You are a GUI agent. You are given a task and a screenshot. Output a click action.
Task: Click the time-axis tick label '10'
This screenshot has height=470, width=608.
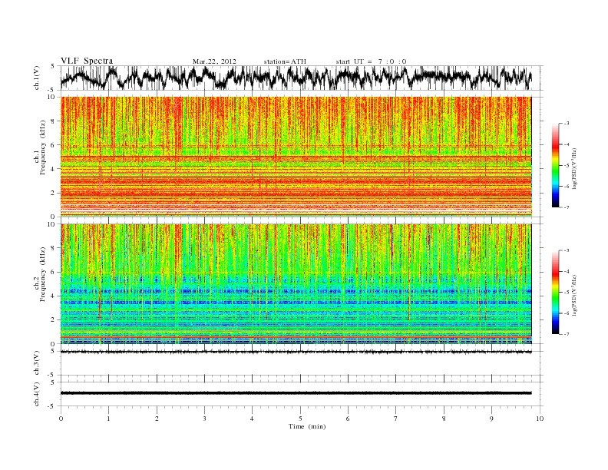pos(540,419)
